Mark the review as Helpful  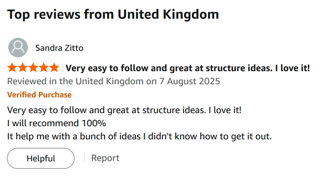[40, 158]
